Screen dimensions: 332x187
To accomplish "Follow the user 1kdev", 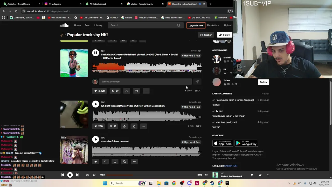I will click(x=263, y=82).
